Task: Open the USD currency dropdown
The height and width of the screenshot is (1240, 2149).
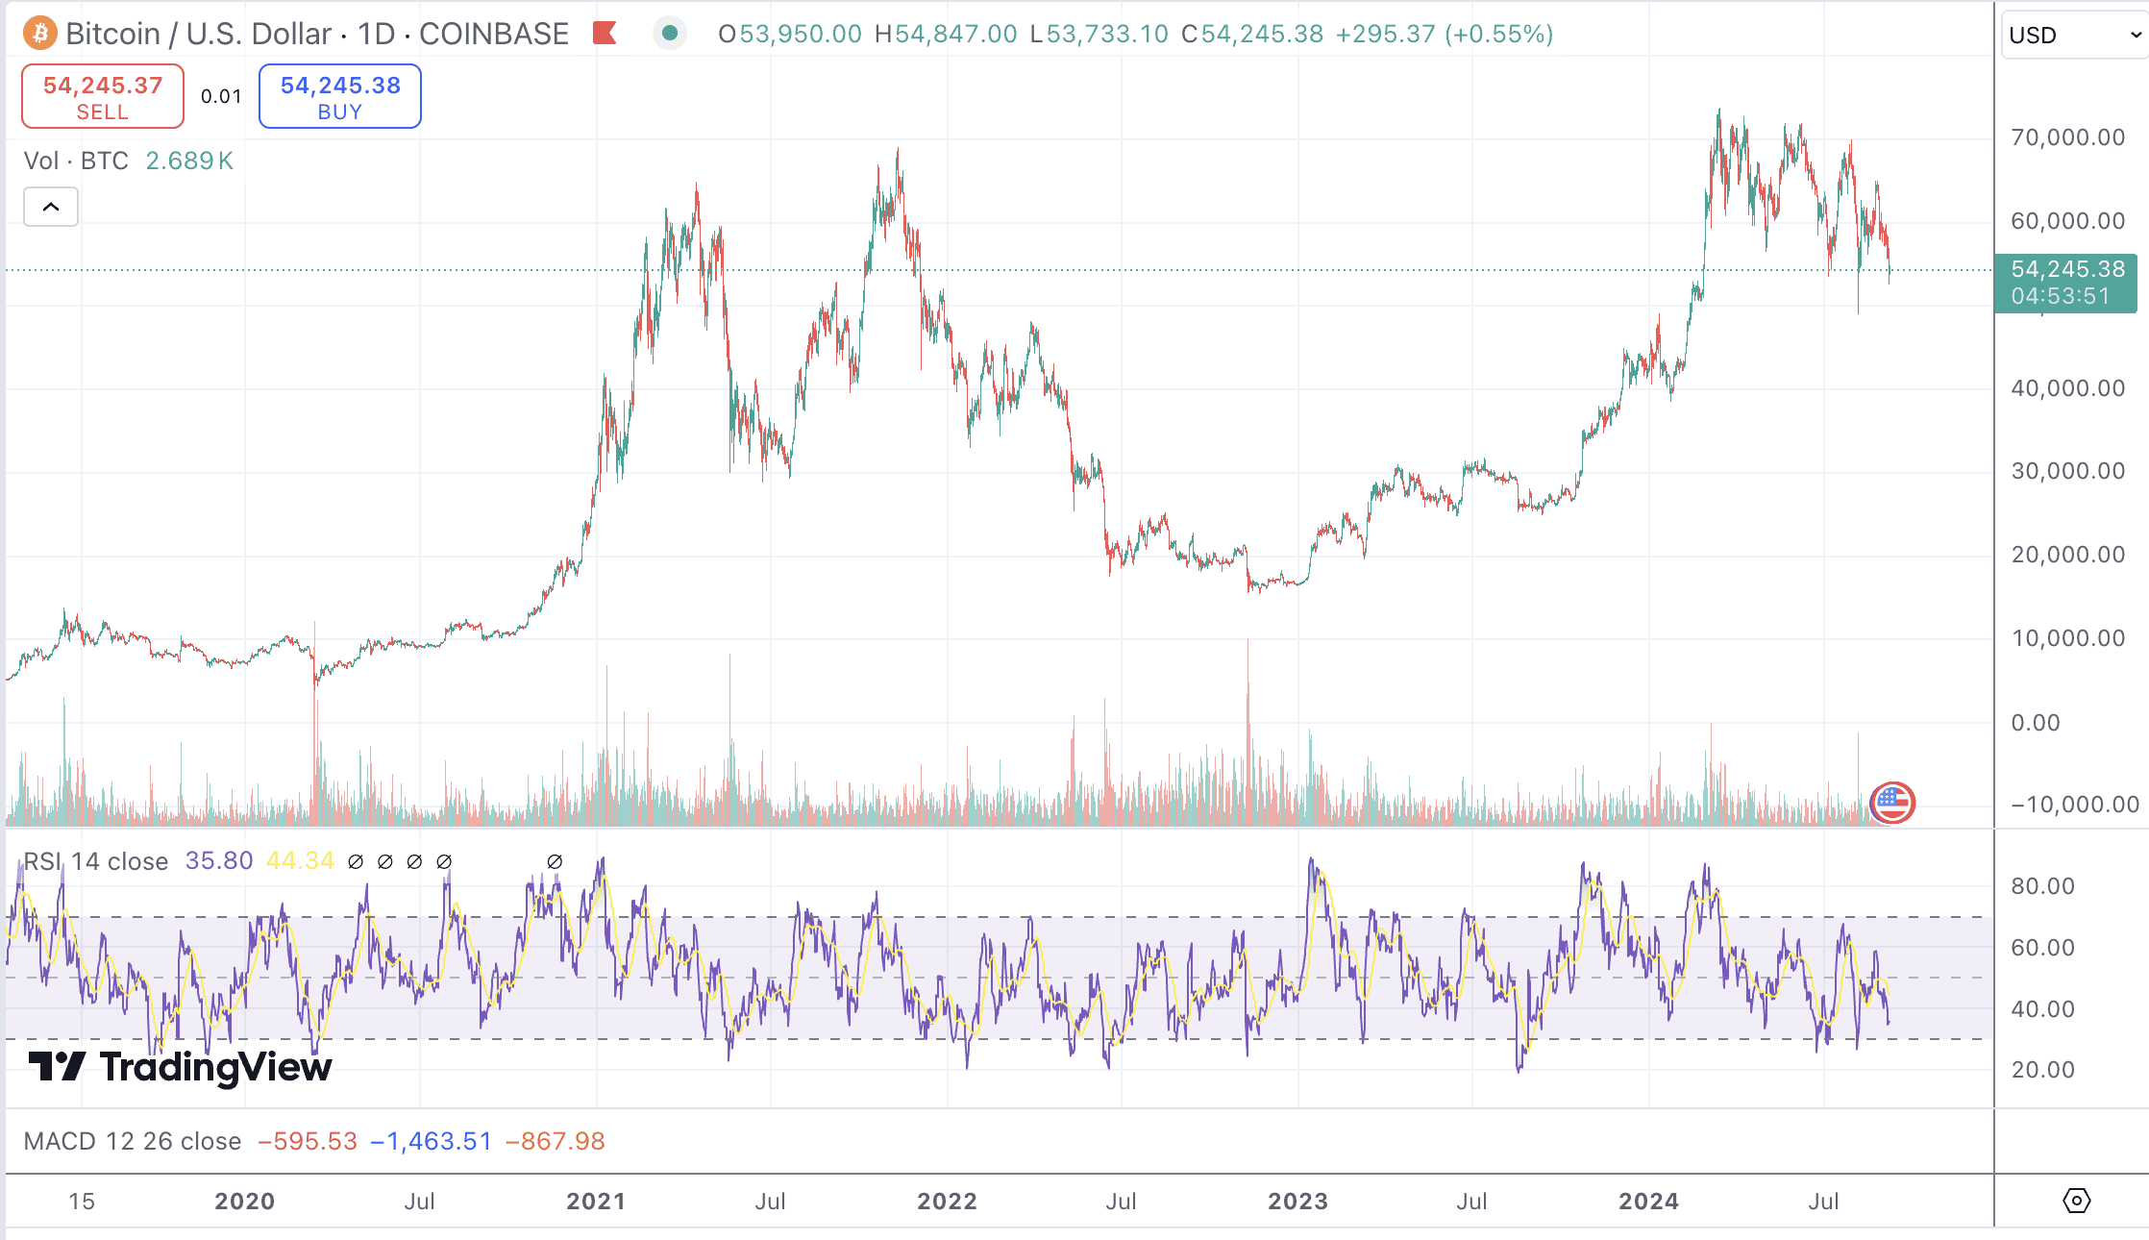Action: [x=2075, y=36]
